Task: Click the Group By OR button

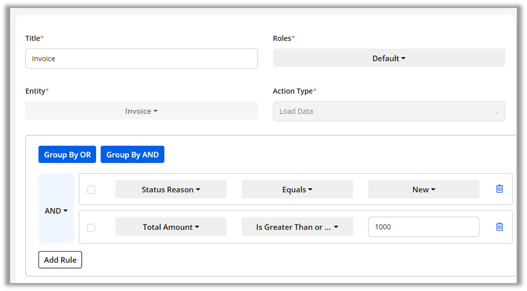Action: (67, 155)
